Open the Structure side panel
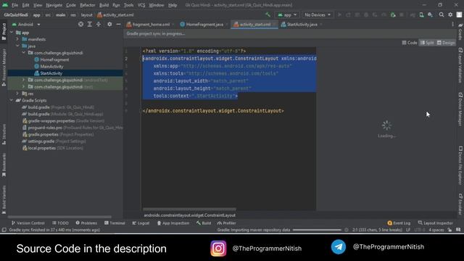The height and width of the screenshot is (261, 464). coord(4,135)
